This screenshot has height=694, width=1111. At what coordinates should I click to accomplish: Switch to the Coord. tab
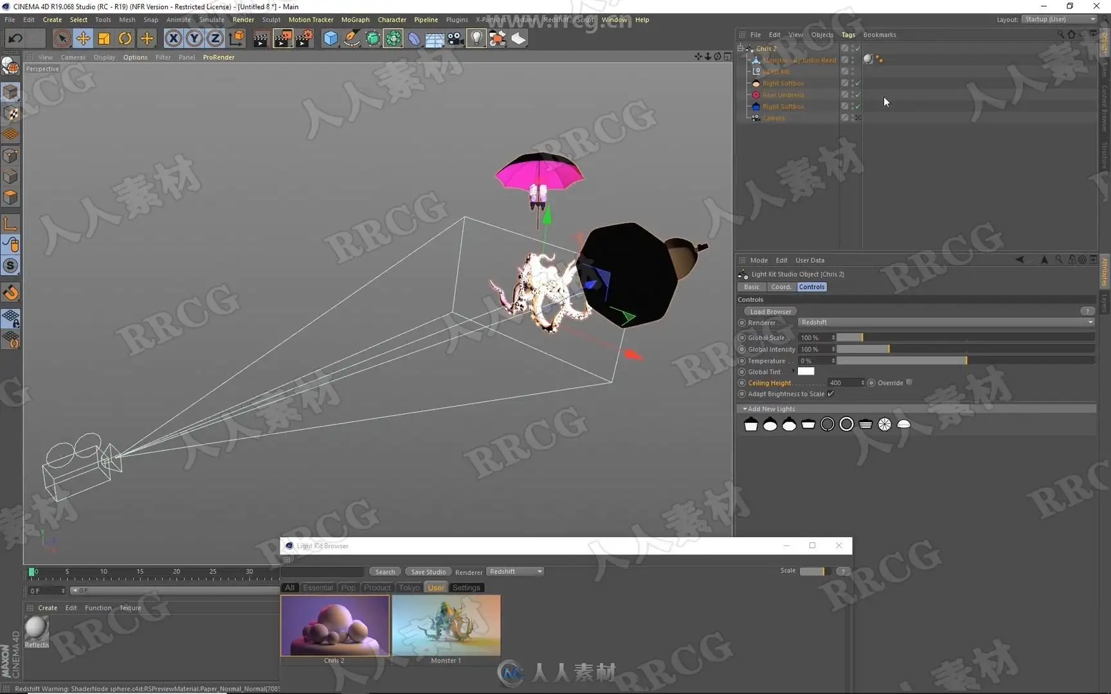click(x=781, y=287)
